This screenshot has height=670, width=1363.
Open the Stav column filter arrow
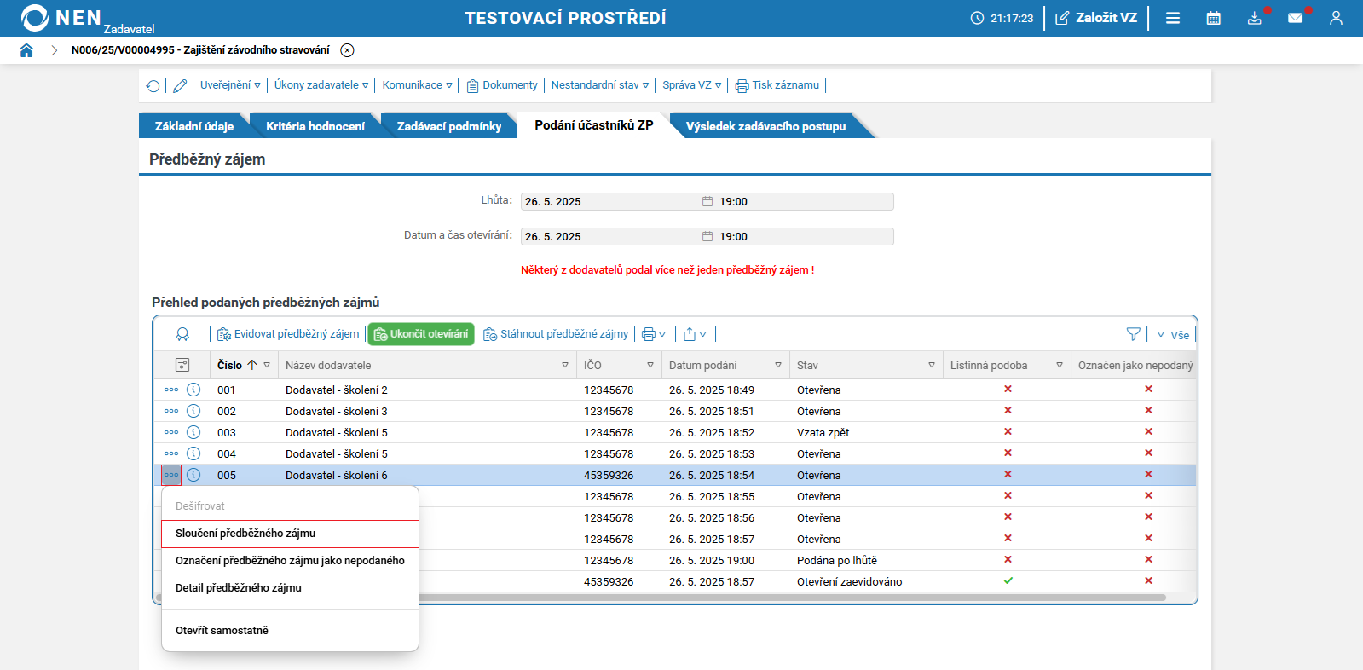coord(932,365)
